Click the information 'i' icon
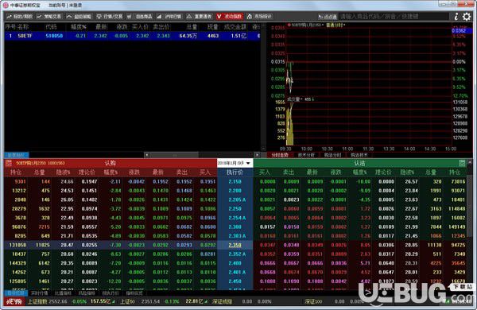This screenshot has width=477, height=310. pyautogui.click(x=456, y=17)
